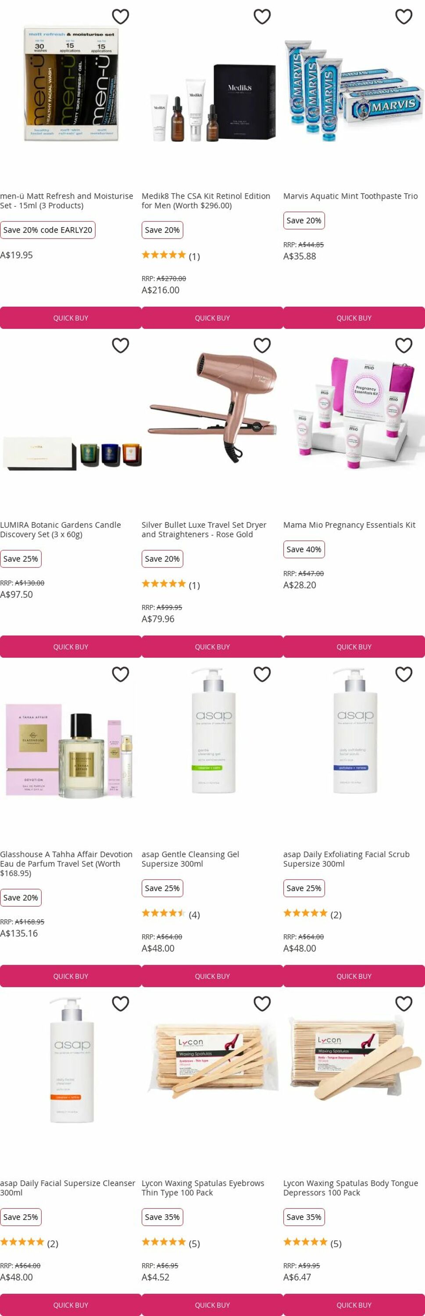Heart the Silver Bullet Luxe Travel Set
This screenshot has height=1316, width=425.
click(262, 346)
